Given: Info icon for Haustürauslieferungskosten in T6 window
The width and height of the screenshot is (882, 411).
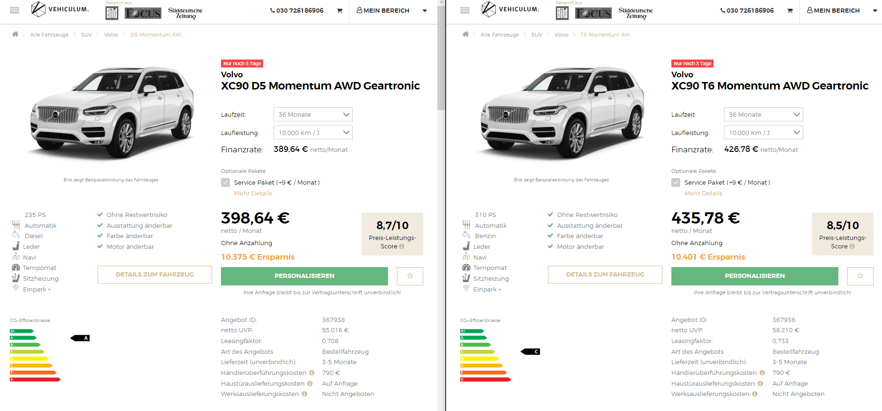Looking at the screenshot, I should 760,384.
